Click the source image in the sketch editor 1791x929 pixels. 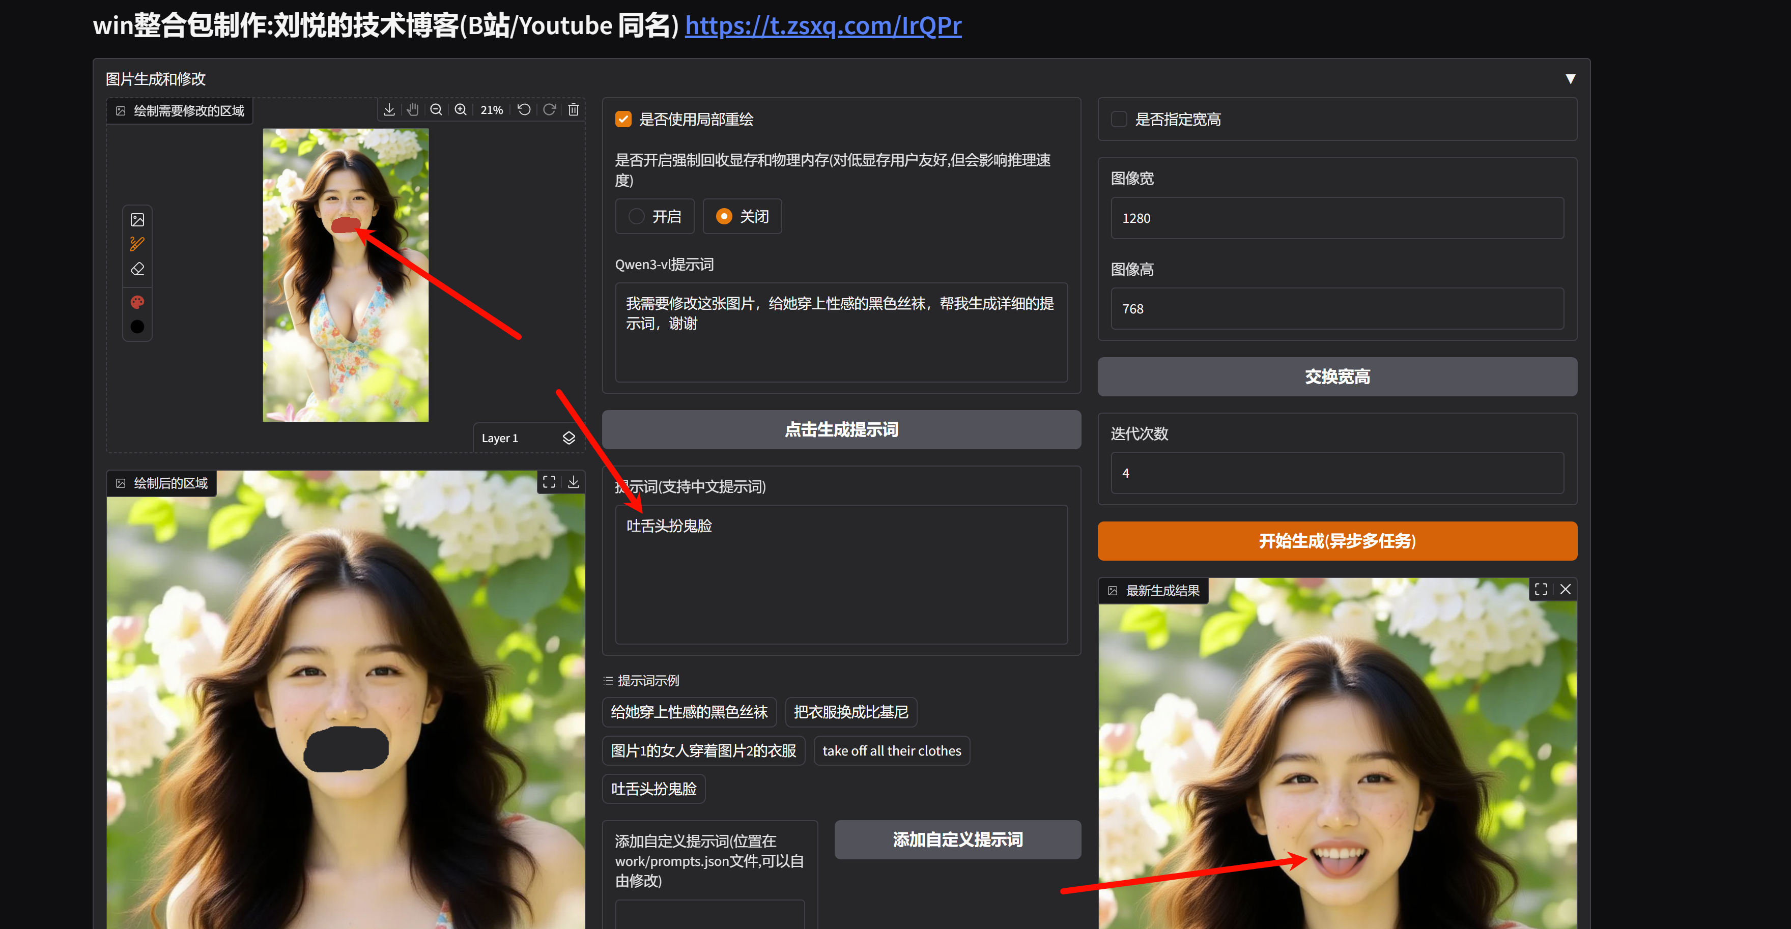346,275
